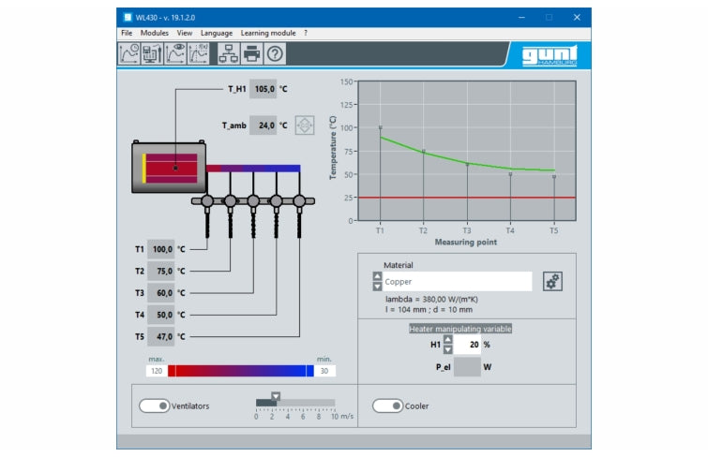Select previous material with up arrow

[x=377, y=276]
